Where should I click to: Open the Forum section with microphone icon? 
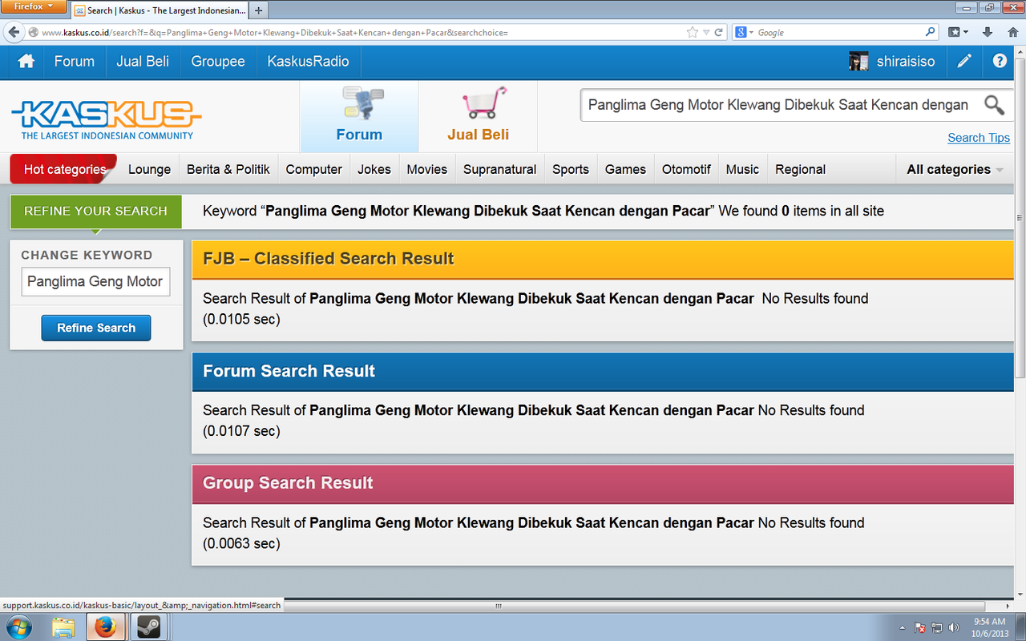359,116
